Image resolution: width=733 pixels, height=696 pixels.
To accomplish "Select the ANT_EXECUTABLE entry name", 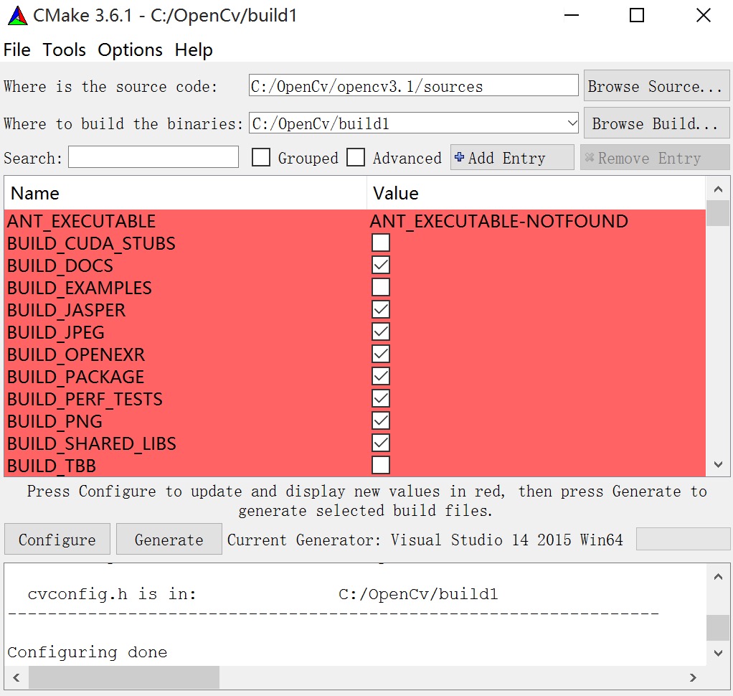I will coord(81,221).
